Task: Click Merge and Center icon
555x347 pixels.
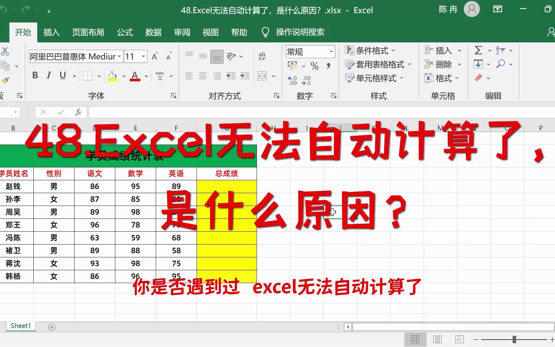Action: pyautogui.click(x=262, y=76)
